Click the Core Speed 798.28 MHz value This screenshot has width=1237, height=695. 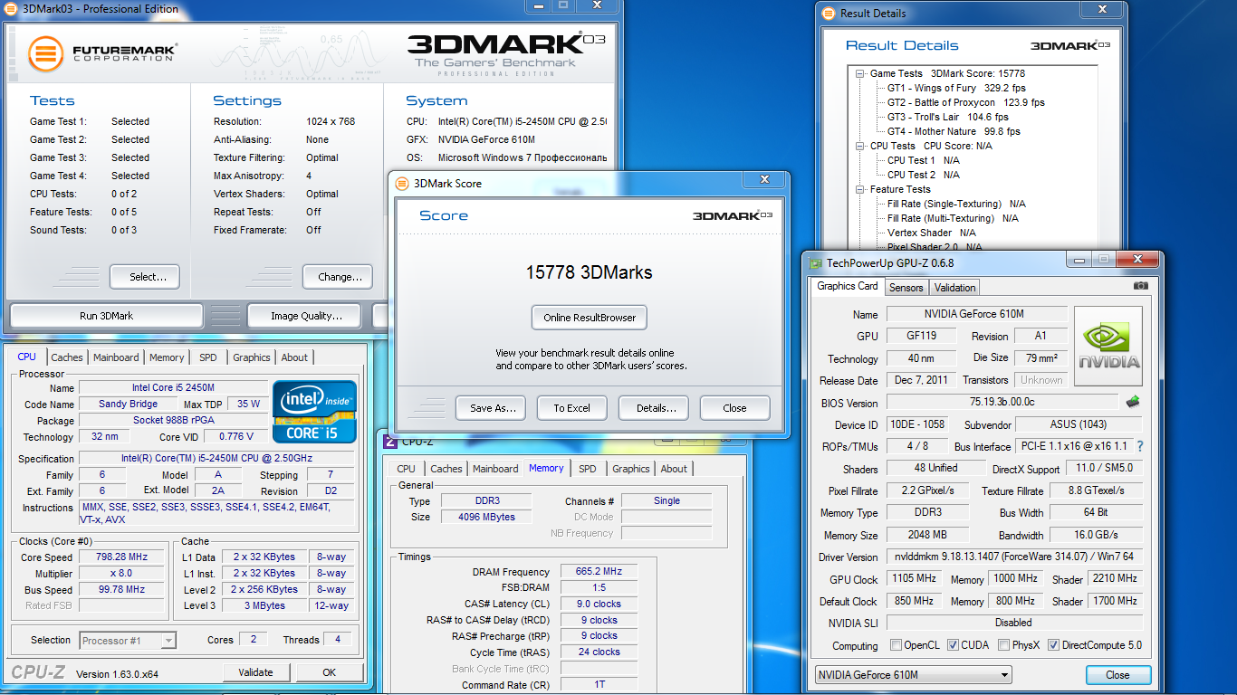120,557
